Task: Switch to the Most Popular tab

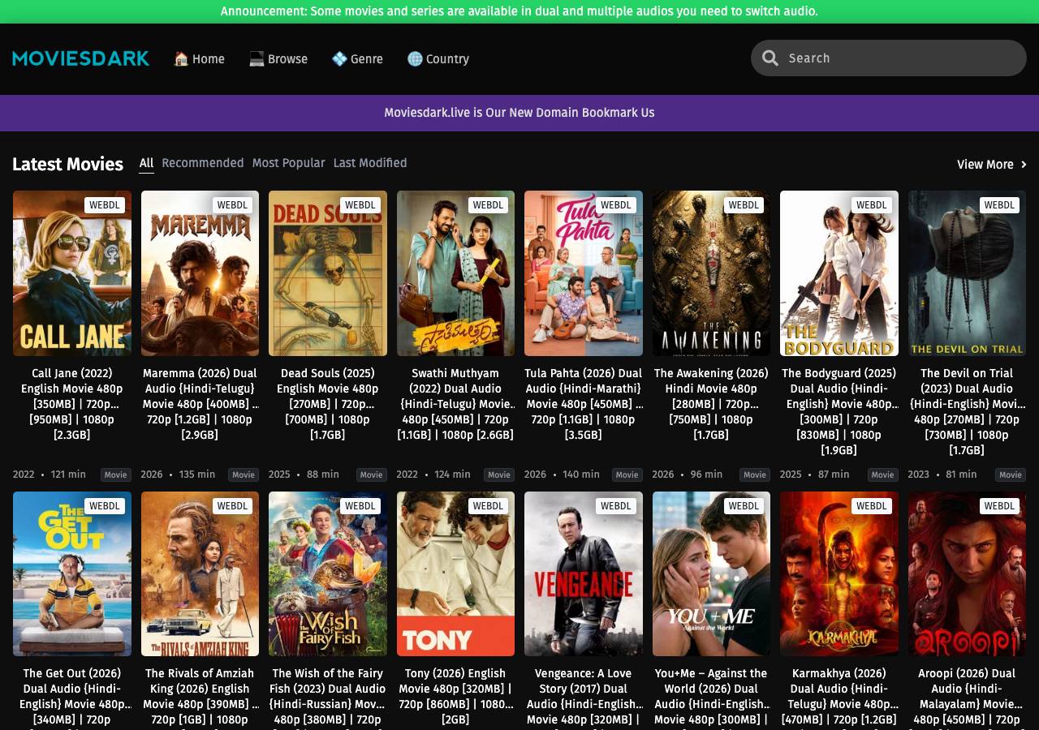Action: [x=288, y=163]
